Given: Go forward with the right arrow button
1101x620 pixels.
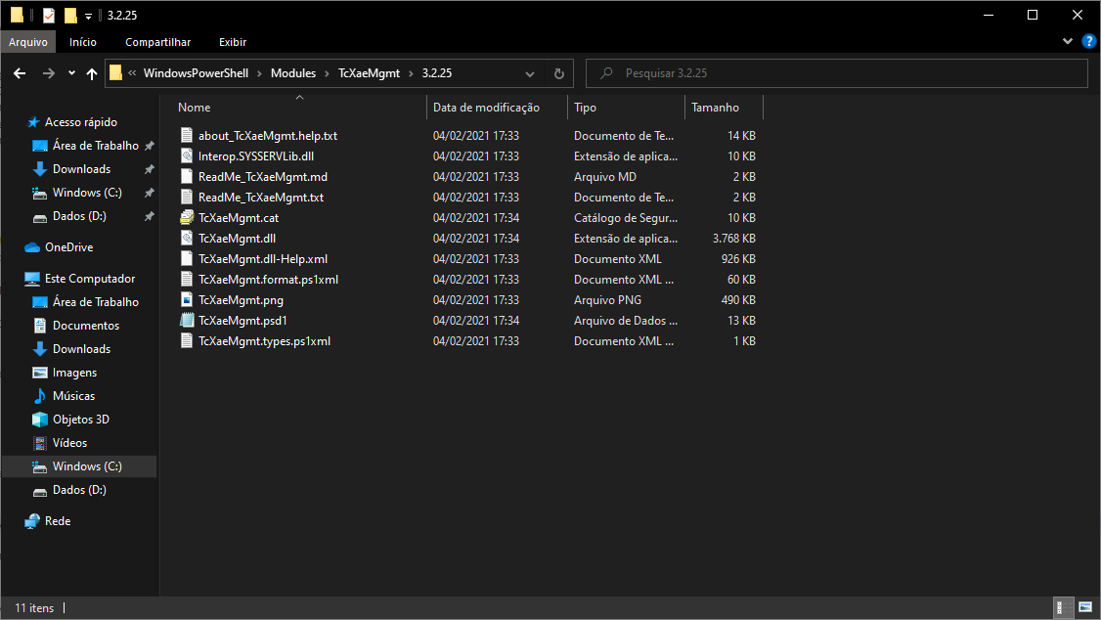Looking at the screenshot, I should point(48,73).
